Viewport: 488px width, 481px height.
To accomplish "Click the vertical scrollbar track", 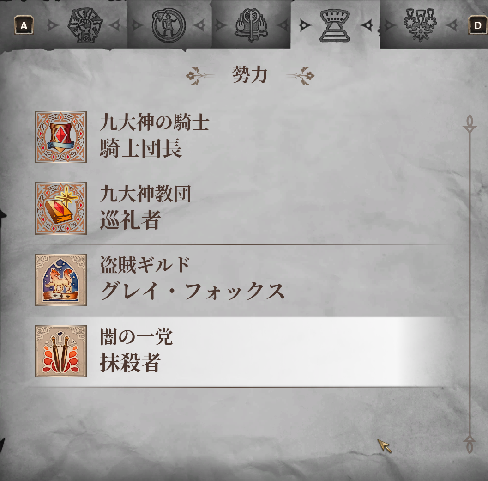I will pyautogui.click(x=470, y=284).
